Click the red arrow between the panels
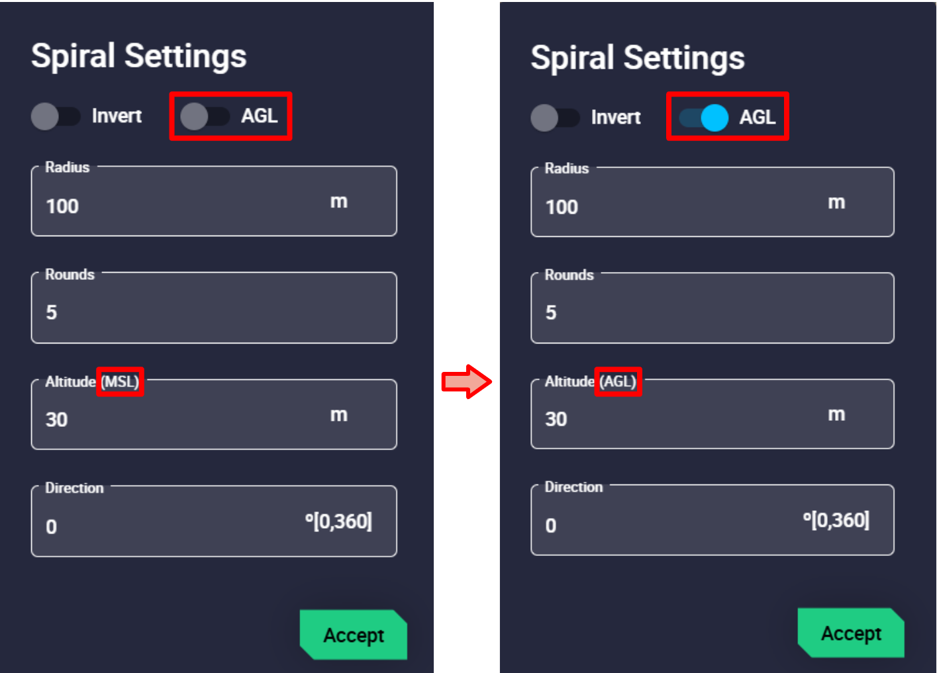Image resolution: width=937 pixels, height=673 pixels. point(467,382)
